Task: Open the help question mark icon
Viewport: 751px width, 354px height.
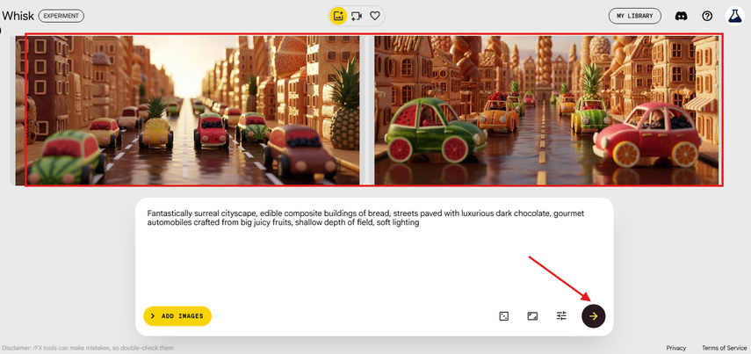Action: click(x=707, y=16)
